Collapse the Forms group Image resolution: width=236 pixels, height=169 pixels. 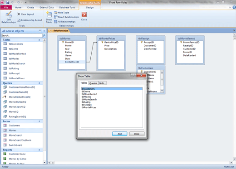tap(39, 121)
